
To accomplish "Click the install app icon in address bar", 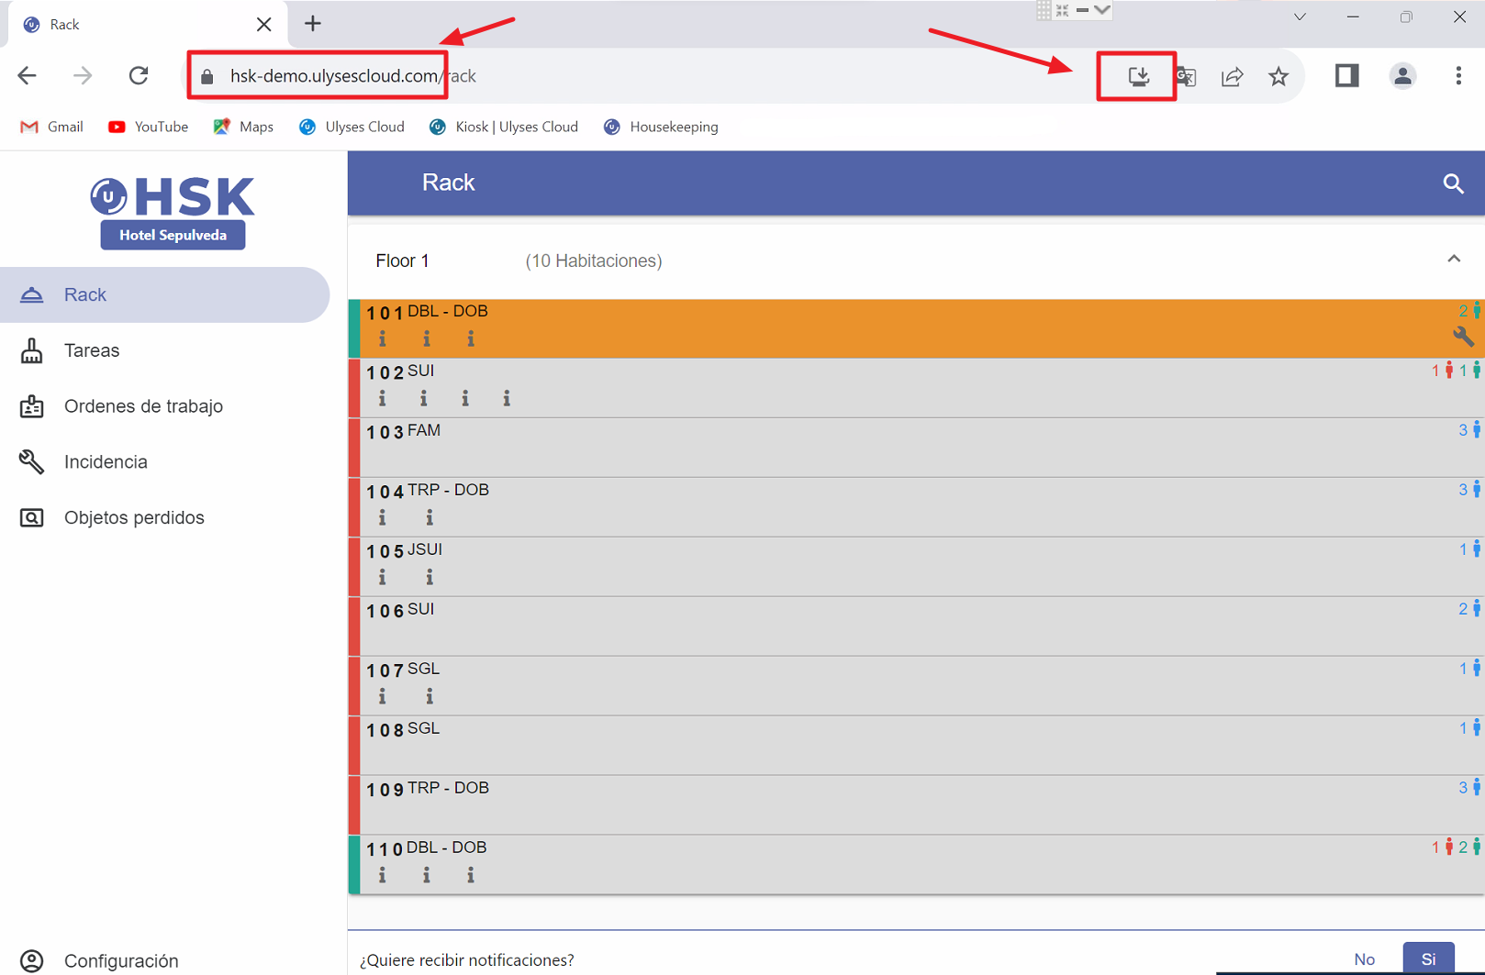I will pos(1138,76).
